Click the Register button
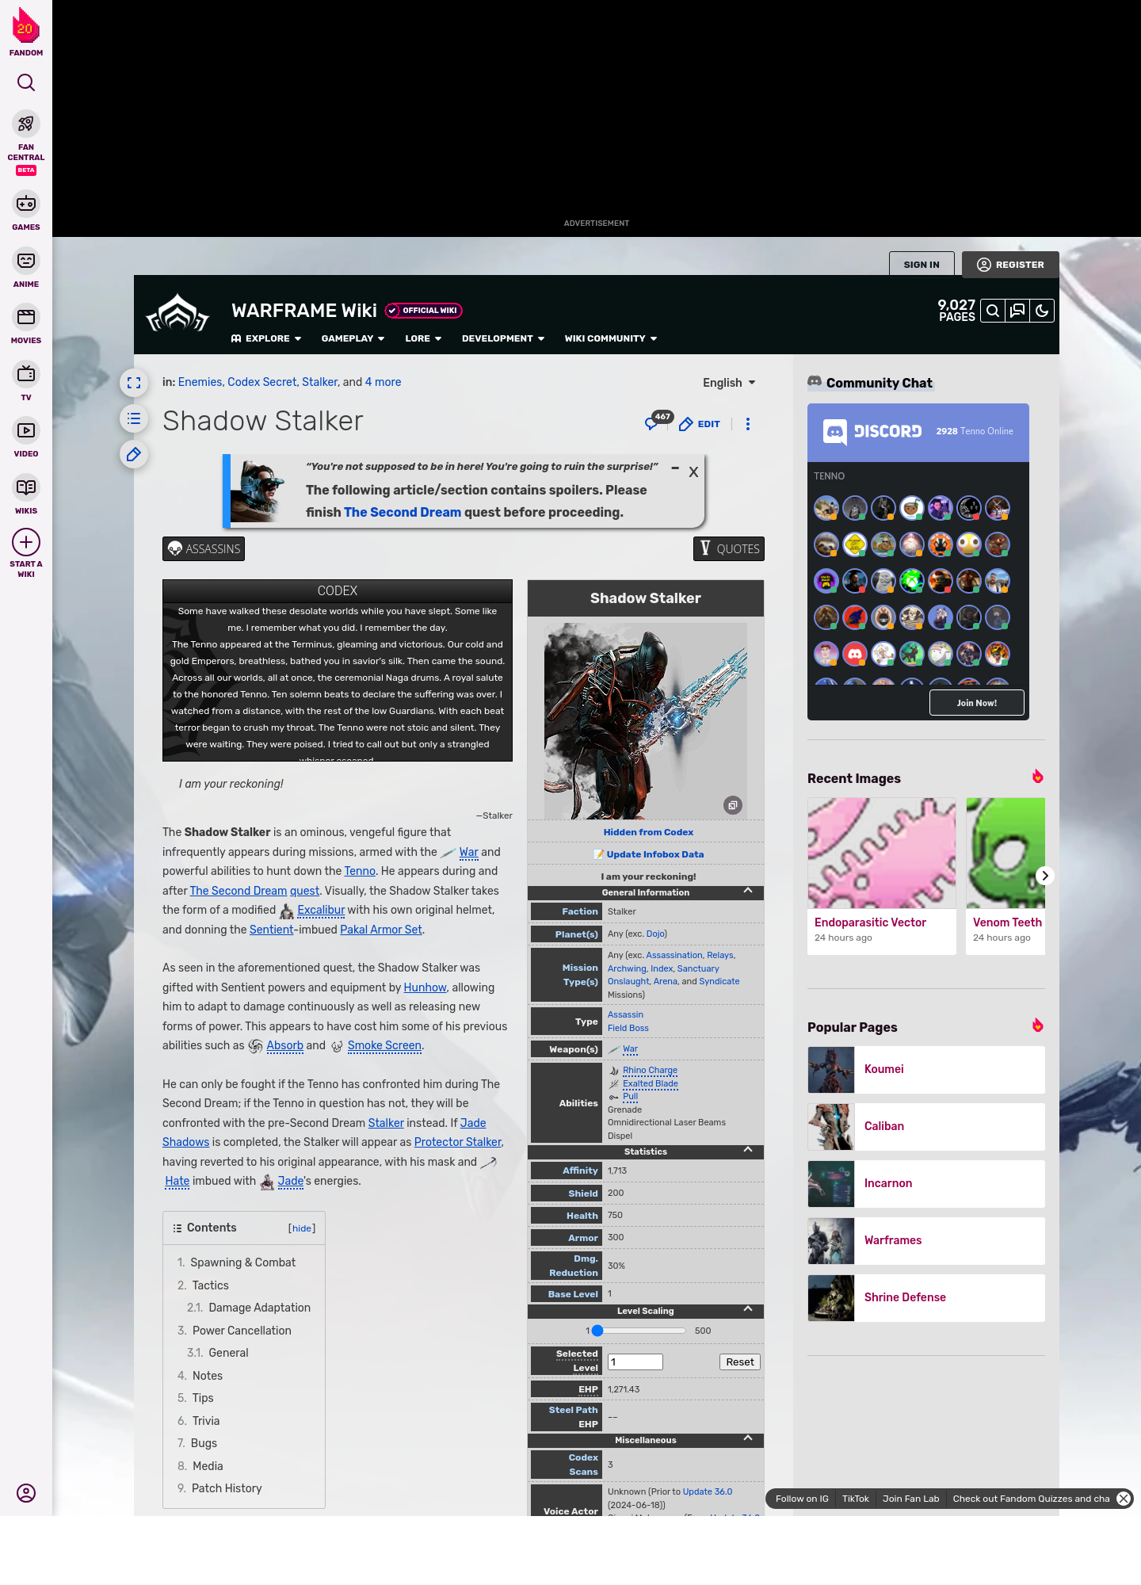 (1010, 265)
